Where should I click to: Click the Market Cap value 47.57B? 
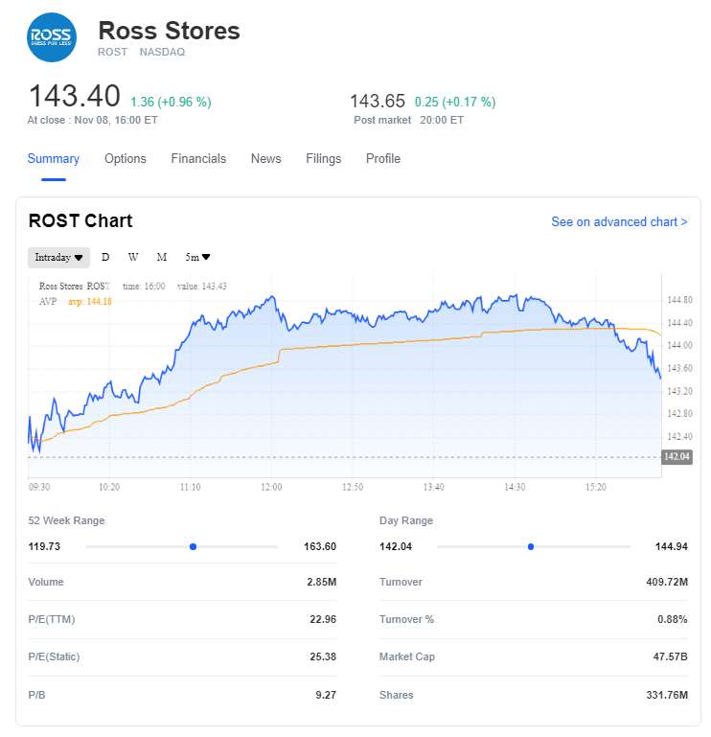pos(668,657)
